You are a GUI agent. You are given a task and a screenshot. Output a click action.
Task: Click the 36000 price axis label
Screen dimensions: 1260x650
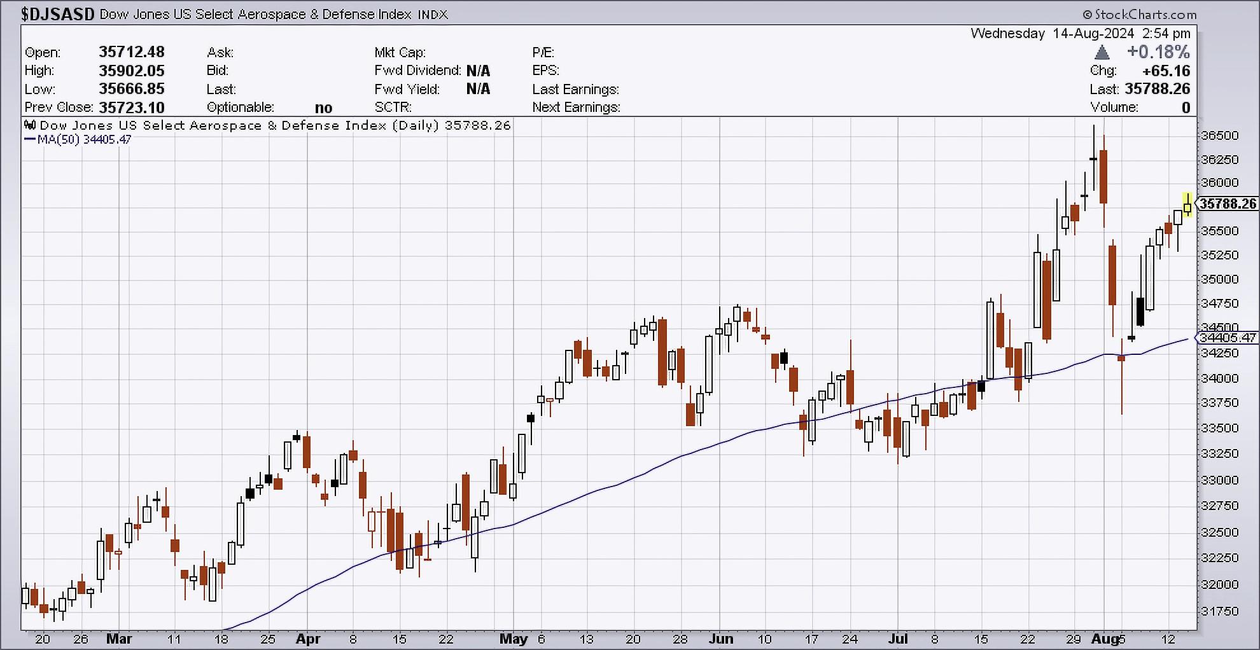[1220, 183]
